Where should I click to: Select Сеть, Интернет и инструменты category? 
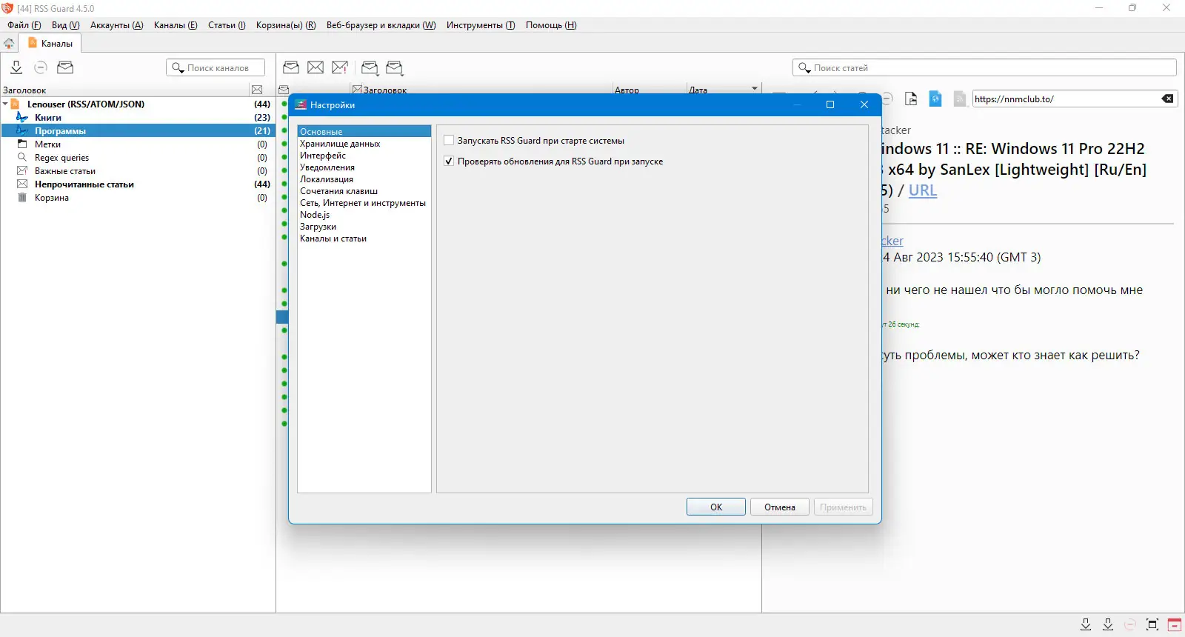click(x=364, y=203)
